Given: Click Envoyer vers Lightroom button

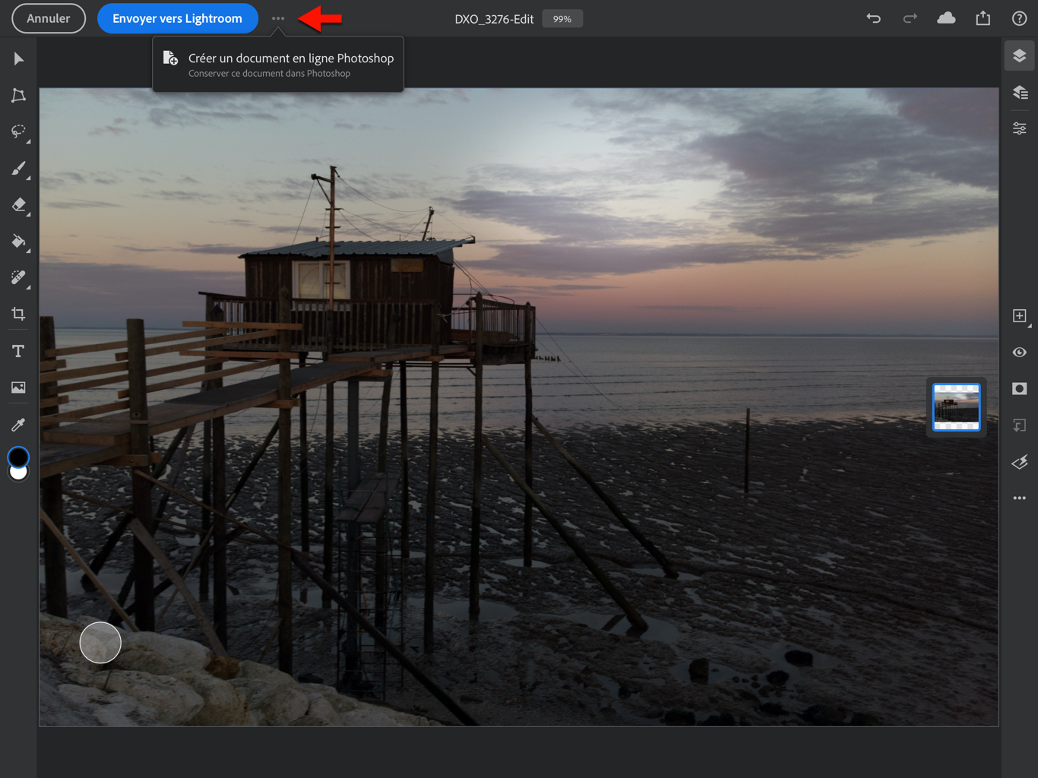Looking at the screenshot, I should [x=177, y=18].
